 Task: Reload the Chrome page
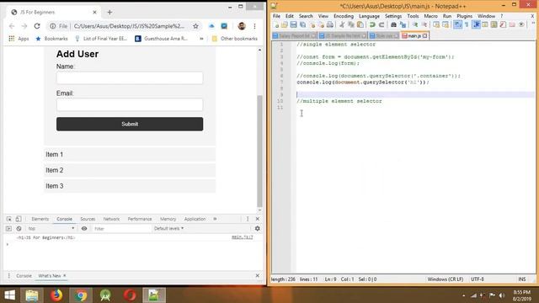[37, 26]
